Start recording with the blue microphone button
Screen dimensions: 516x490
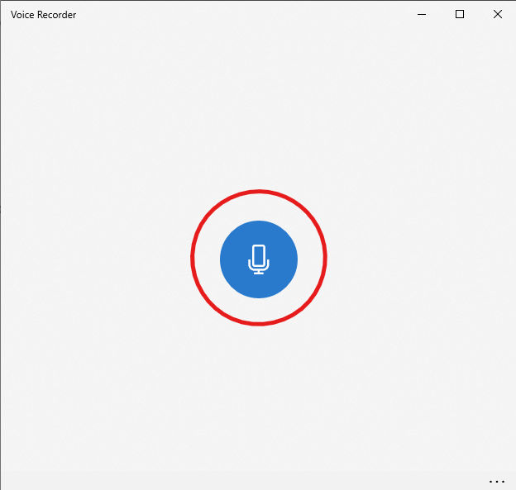259,259
